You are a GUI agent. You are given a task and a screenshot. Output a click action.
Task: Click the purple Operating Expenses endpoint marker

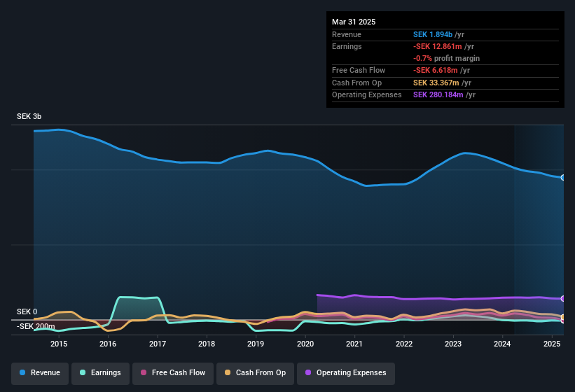click(x=563, y=299)
